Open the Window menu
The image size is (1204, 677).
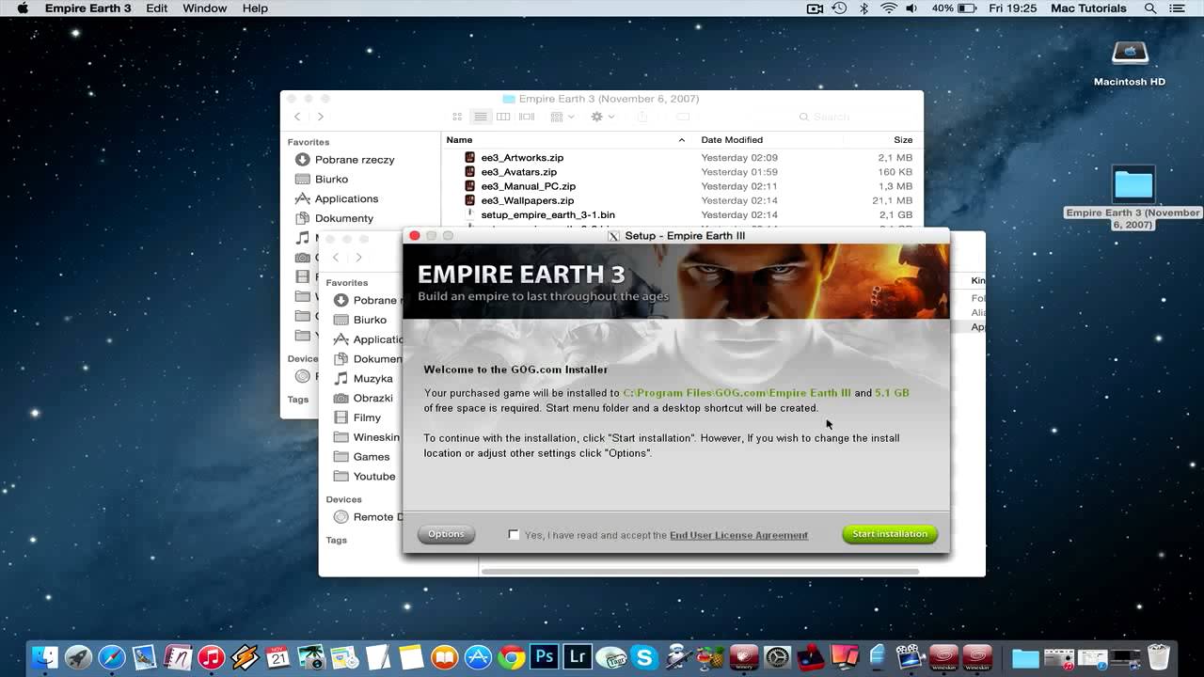pos(205,8)
